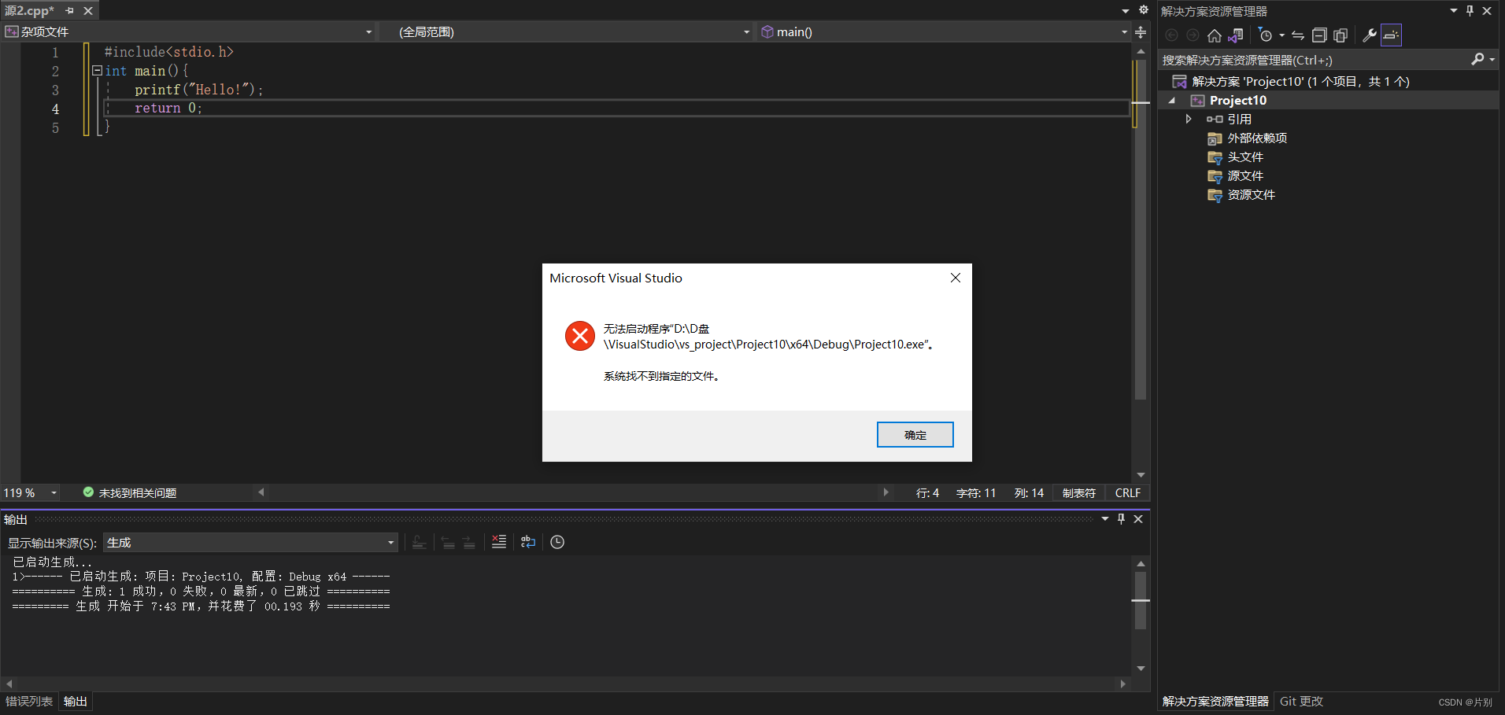Select 源文件 folder in Solution Explorer
1505x715 pixels.
tap(1245, 175)
